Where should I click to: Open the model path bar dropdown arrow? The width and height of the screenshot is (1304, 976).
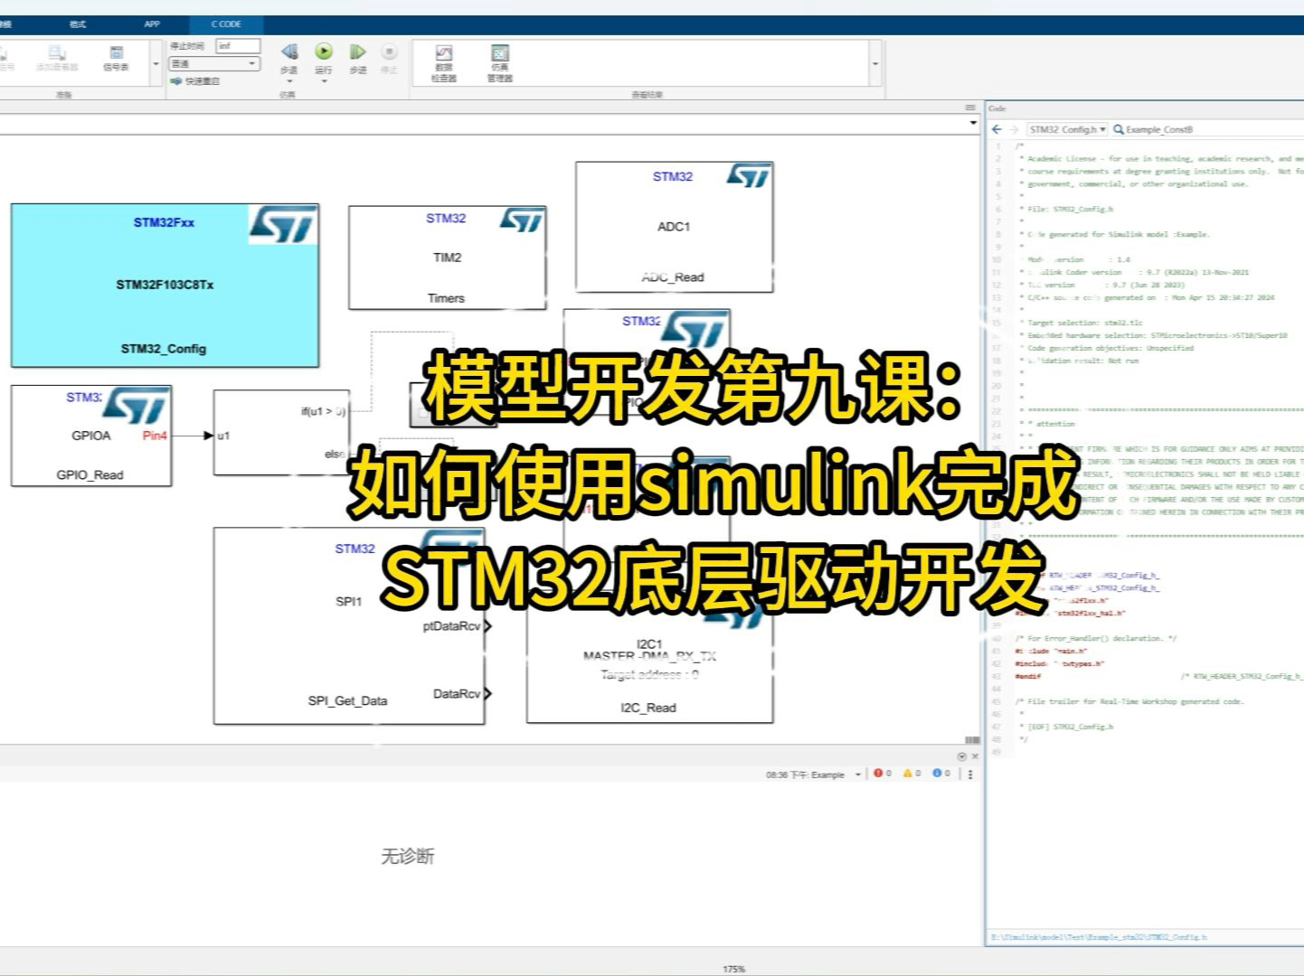click(x=973, y=123)
